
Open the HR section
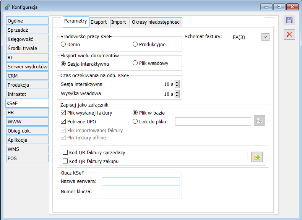pos(27,112)
